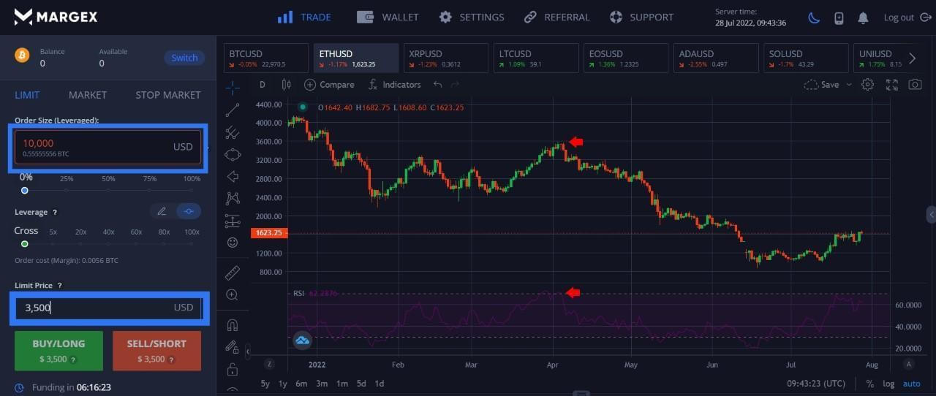The image size is (936, 396).
Task: Select the trend line drawing tool
Action: 233,110
